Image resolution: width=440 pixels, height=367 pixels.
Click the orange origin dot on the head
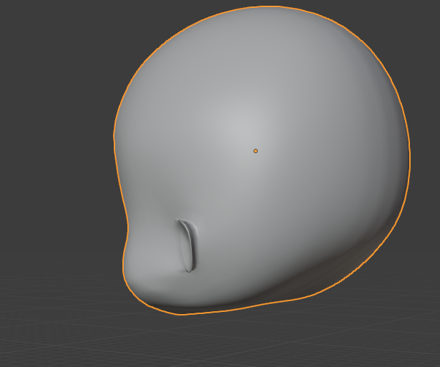click(255, 151)
